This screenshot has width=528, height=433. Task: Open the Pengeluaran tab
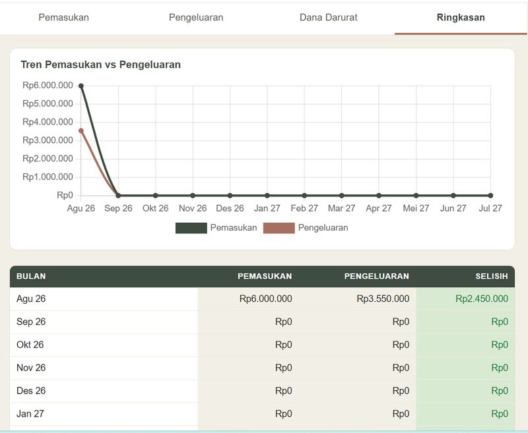196,18
